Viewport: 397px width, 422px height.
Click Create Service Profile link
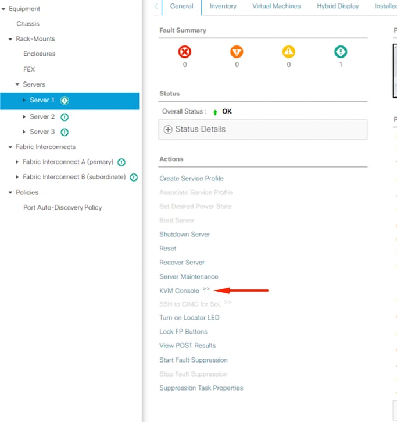(191, 179)
